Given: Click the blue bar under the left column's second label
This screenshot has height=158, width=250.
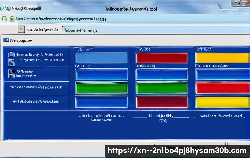Looking at the screenshot, I should [x=102, y=74].
